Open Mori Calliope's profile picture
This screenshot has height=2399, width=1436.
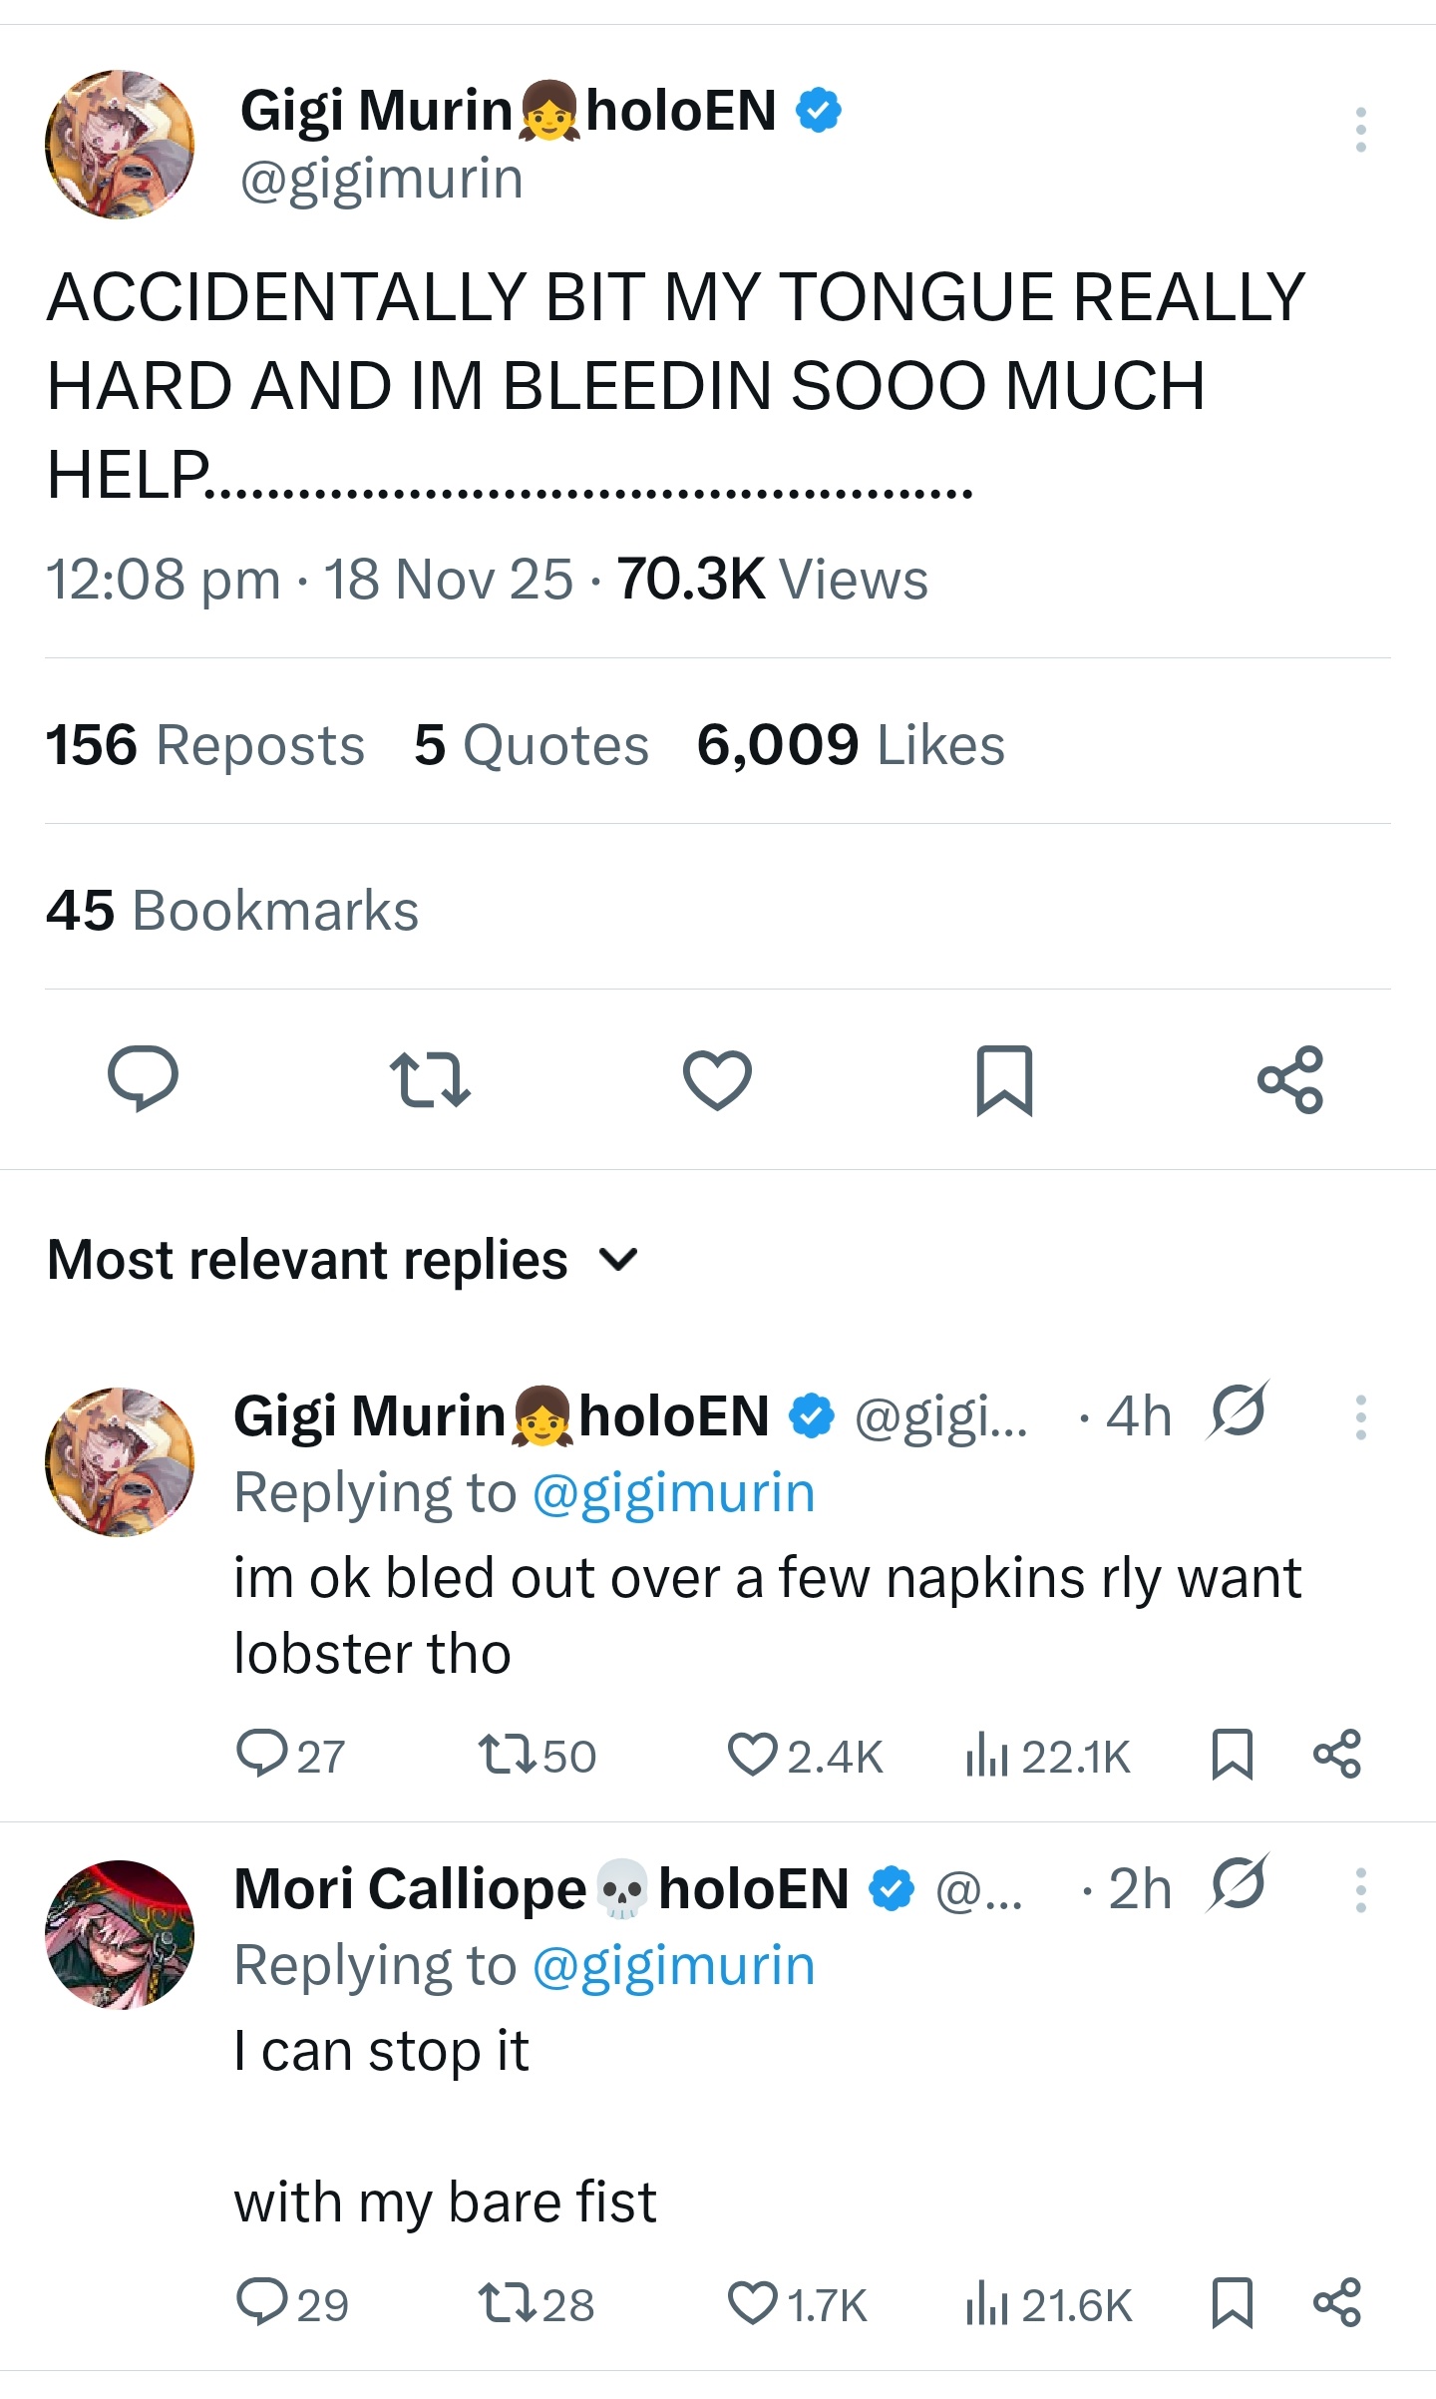120,1934
